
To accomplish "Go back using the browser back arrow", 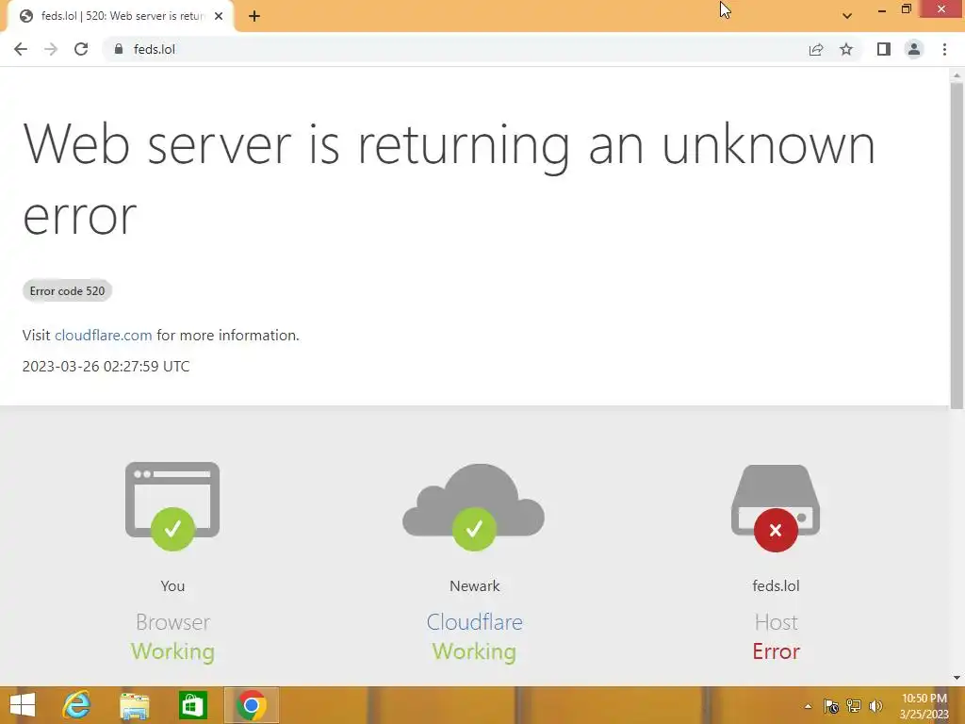I will coord(21,49).
